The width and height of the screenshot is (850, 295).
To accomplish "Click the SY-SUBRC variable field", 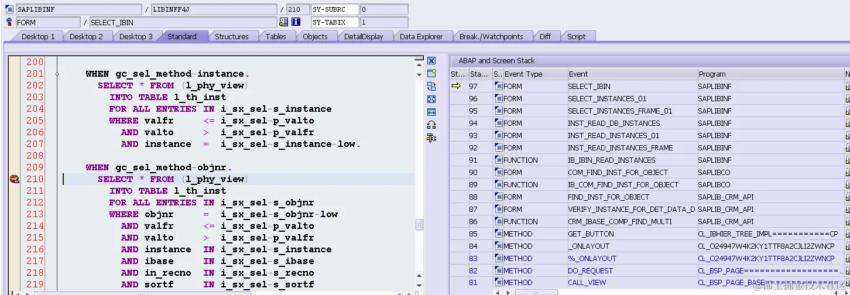I will [335, 9].
